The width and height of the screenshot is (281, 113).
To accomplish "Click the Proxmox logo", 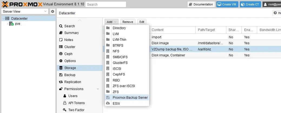I will click(22, 4).
